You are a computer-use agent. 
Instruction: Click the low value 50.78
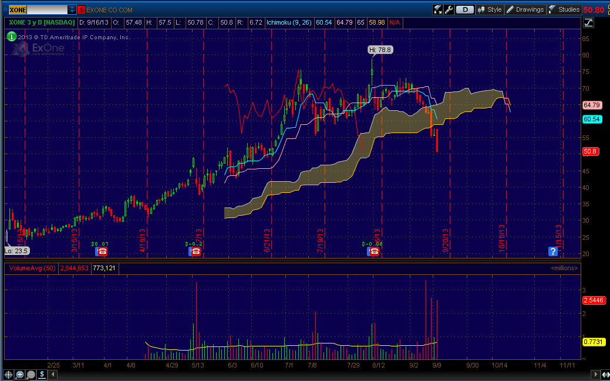196,22
